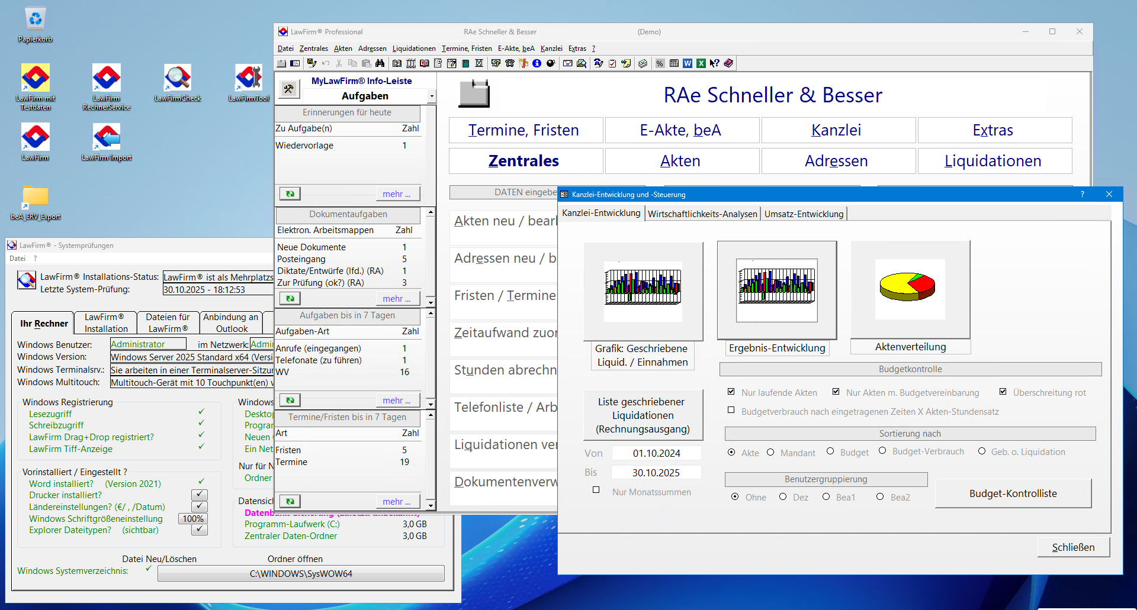
Task: Open Excel via the toolbar X icon
Action: [701, 63]
